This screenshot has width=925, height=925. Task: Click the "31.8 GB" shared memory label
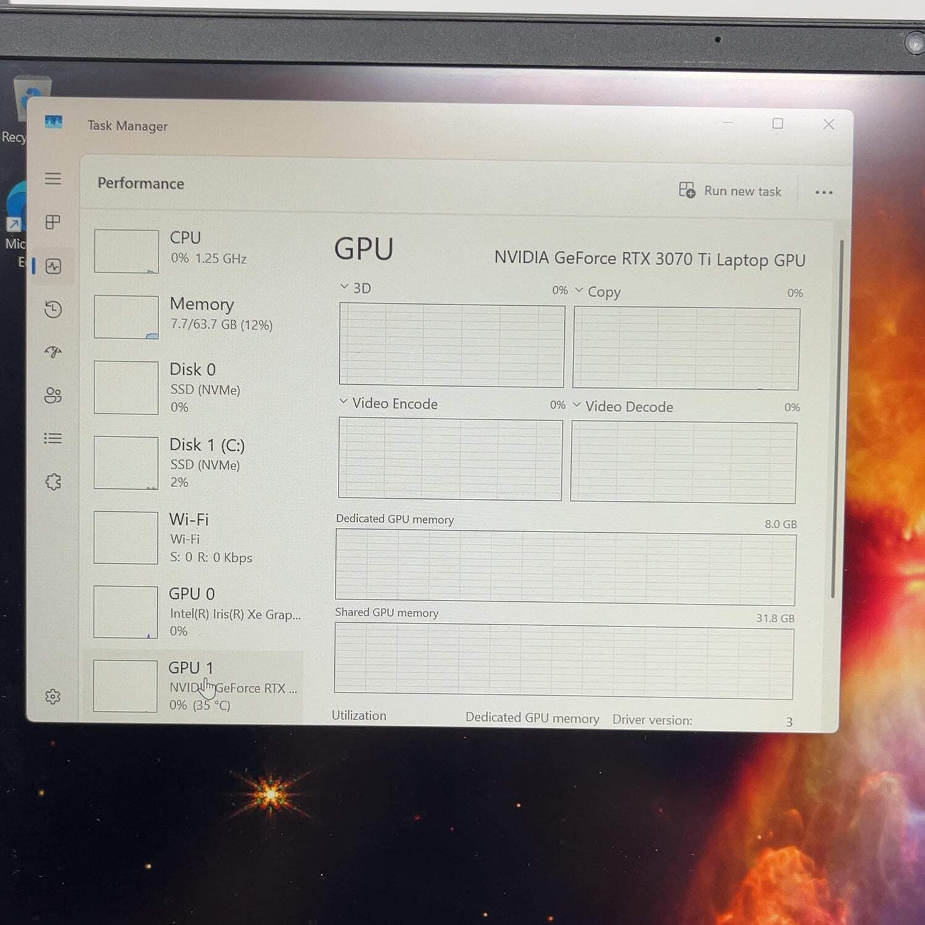click(x=775, y=618)
